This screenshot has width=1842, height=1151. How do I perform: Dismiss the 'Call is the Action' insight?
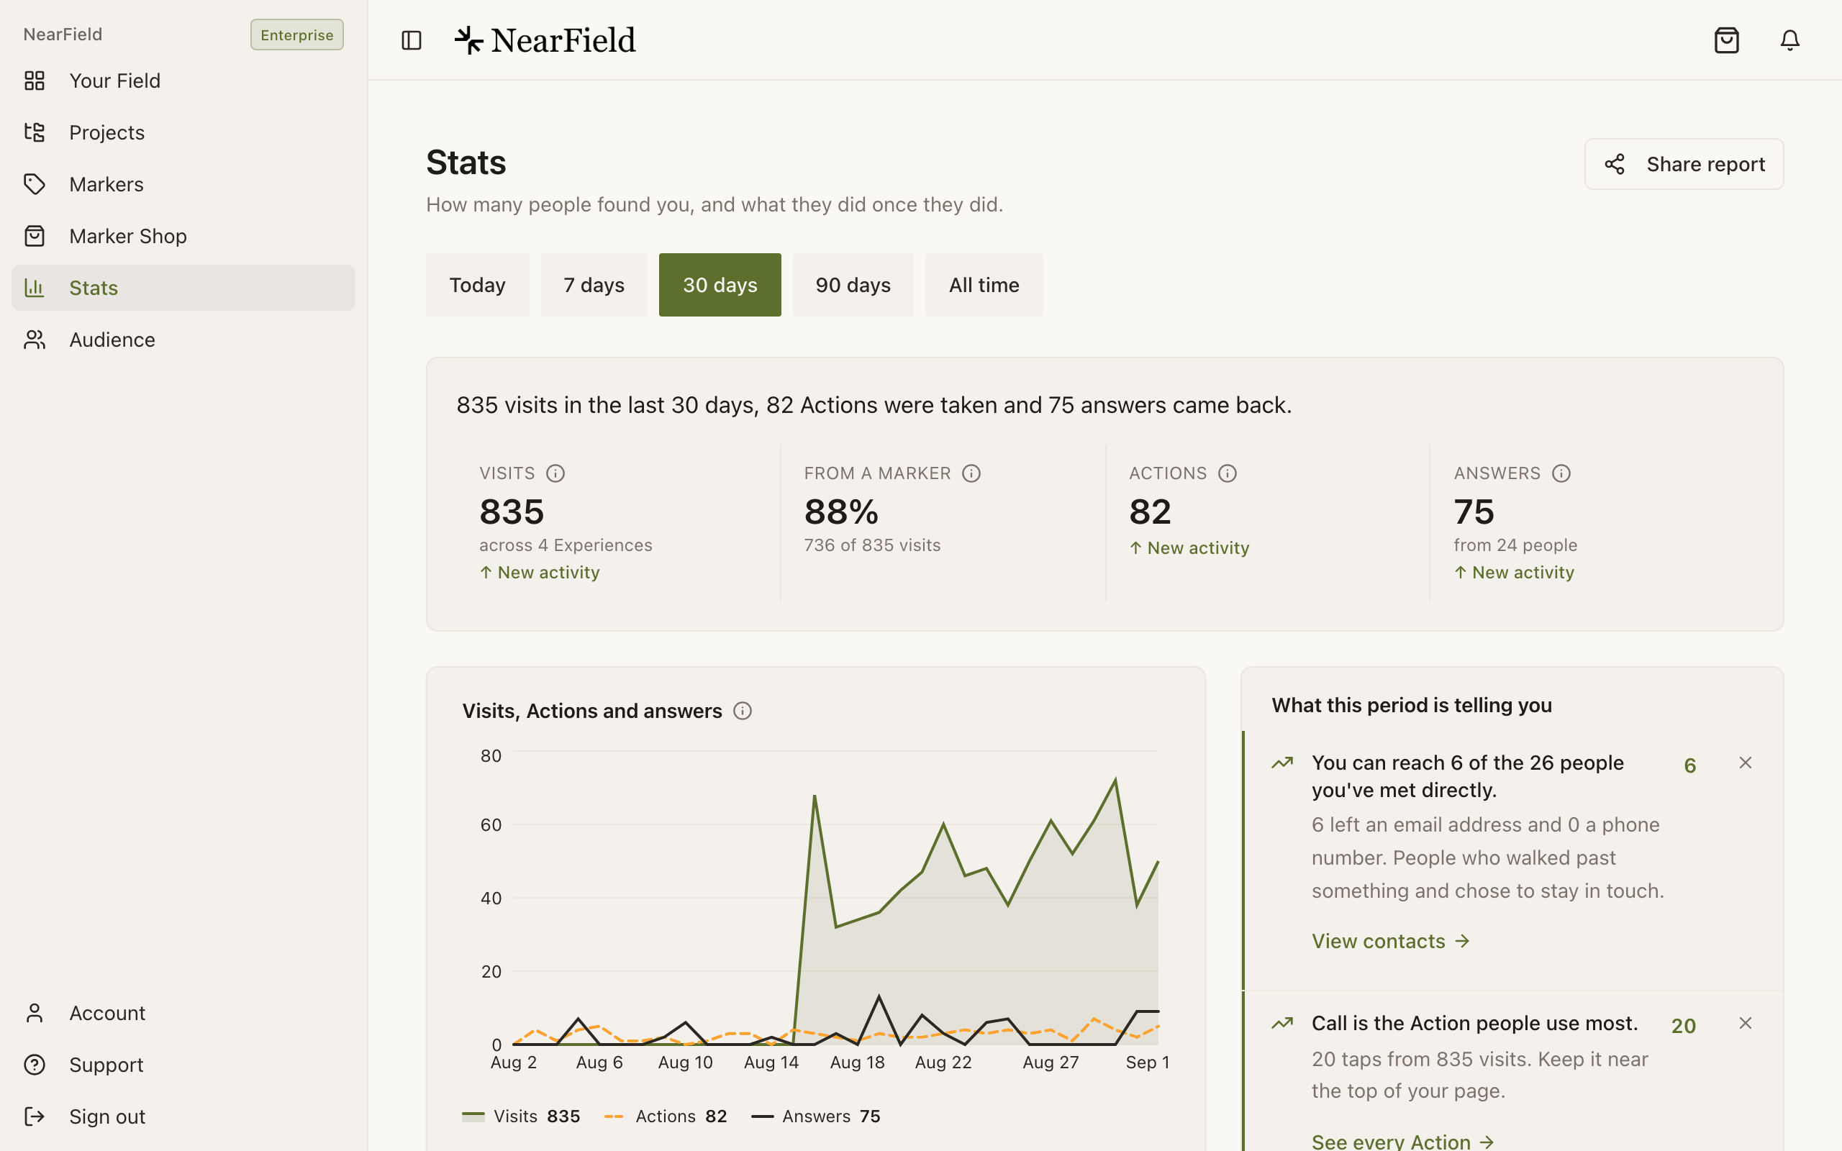1746,1023
